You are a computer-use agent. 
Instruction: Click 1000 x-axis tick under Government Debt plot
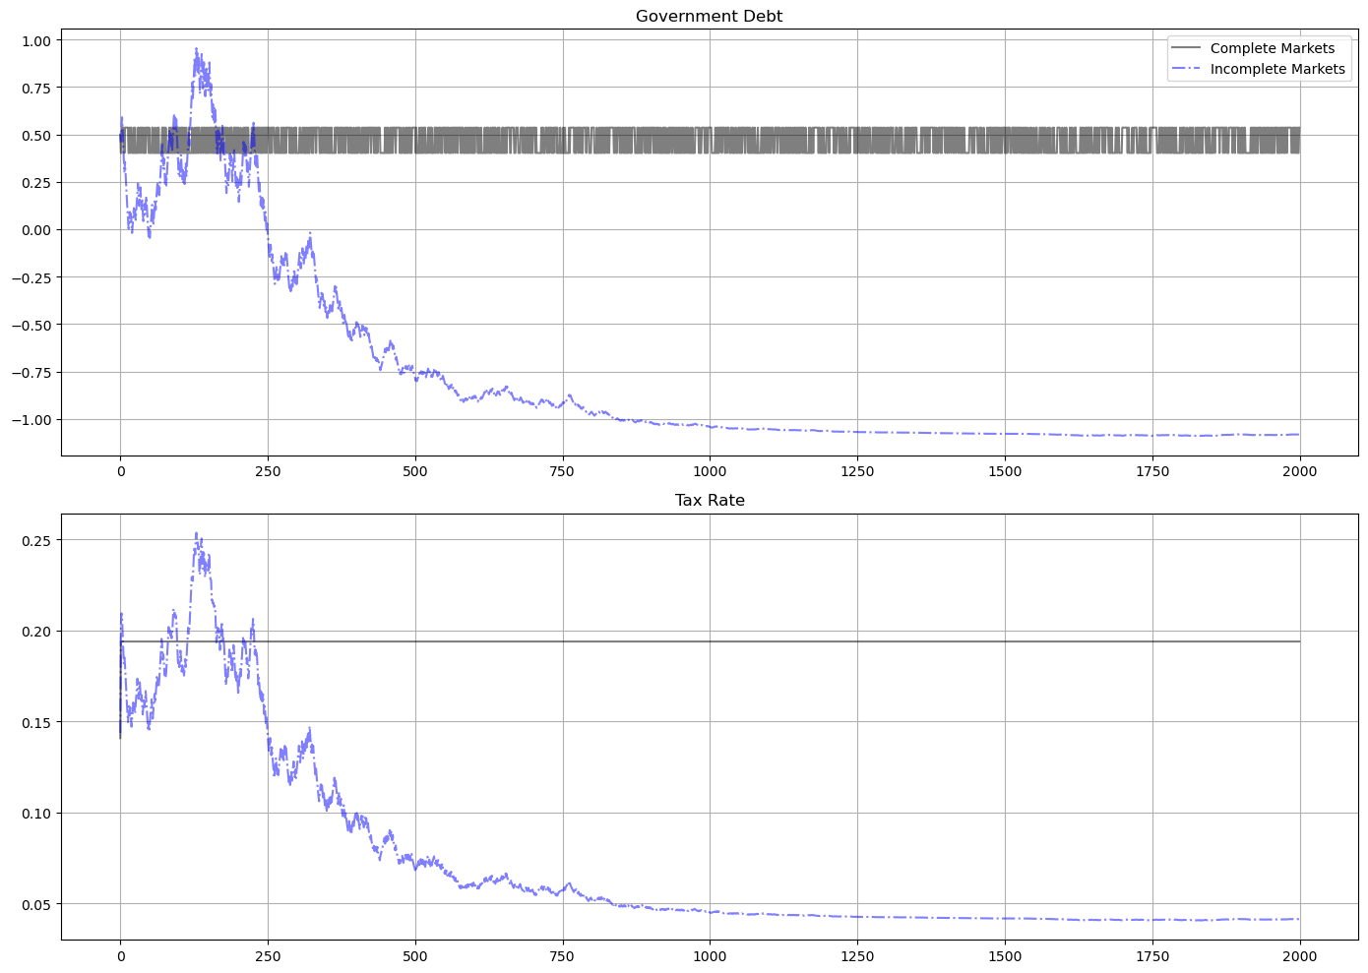709,471
